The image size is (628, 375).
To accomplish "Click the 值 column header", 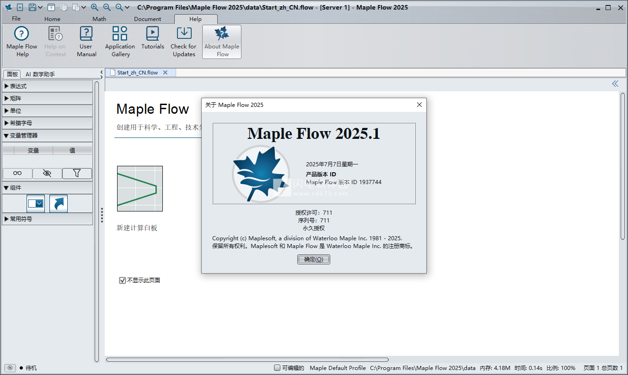I will [x=72, y=150].
